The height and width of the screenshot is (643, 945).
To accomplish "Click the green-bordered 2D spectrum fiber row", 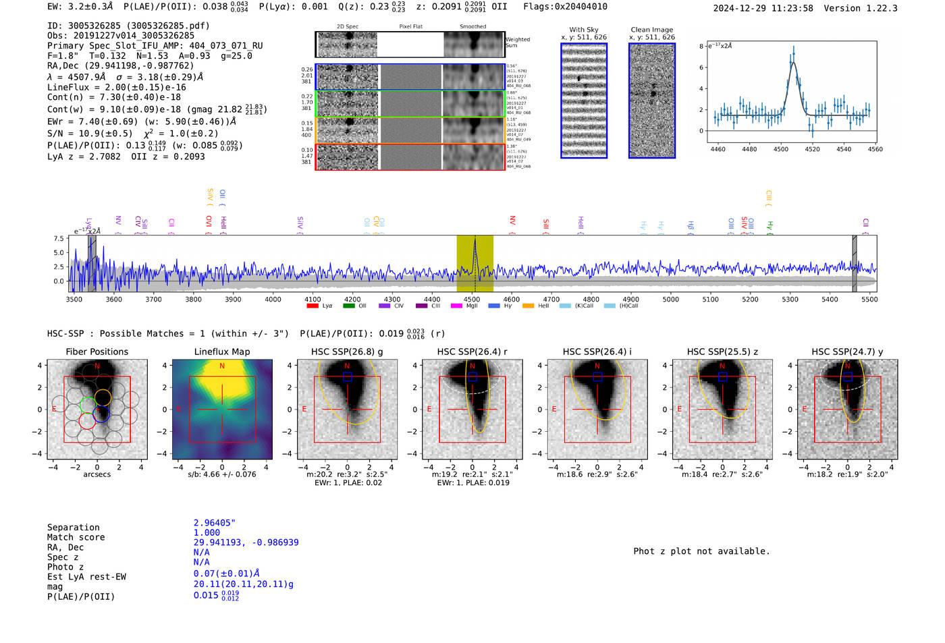I will (410, 104).
